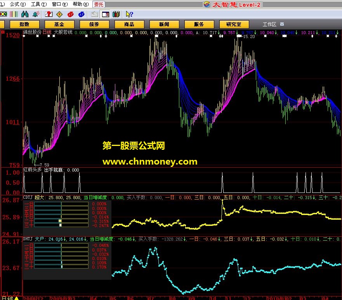Select the 债券 tab button
Image resolution: width=342 pixels, height=300 pixels.
[x=94, y=24]
